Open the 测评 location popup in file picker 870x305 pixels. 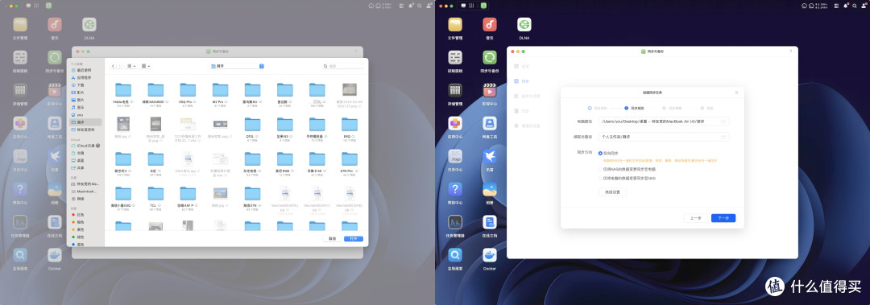[x=237, y=66]
